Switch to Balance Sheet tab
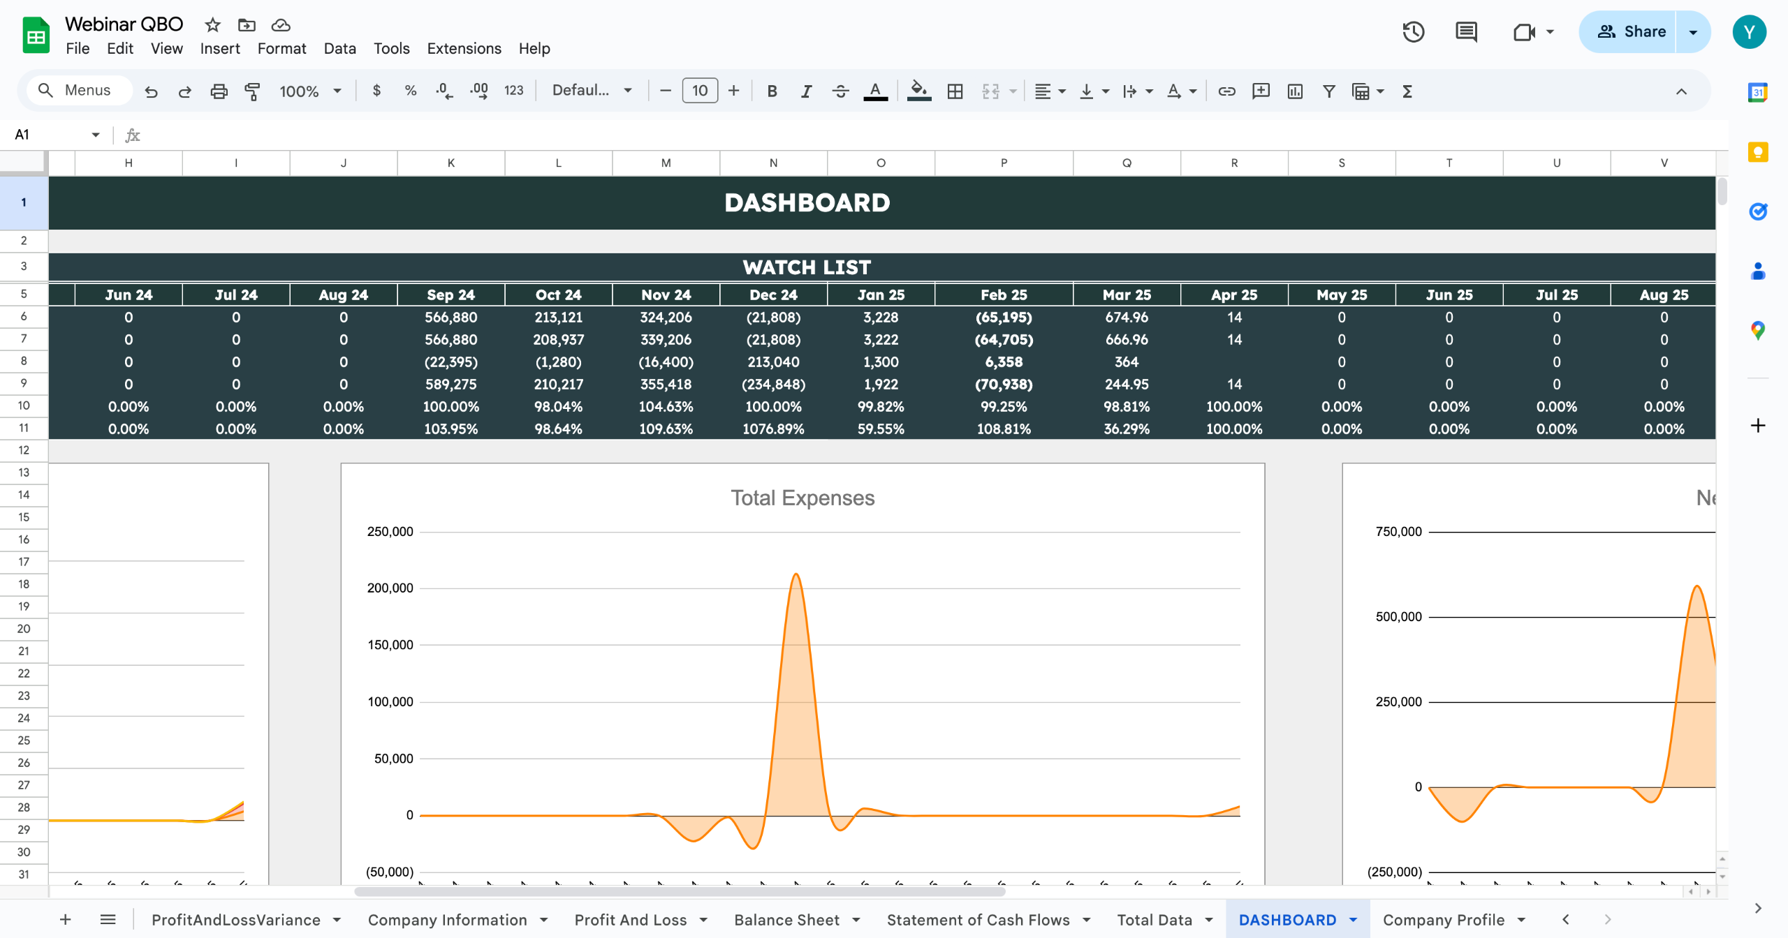1788x938 pixels. pos(786,920)
